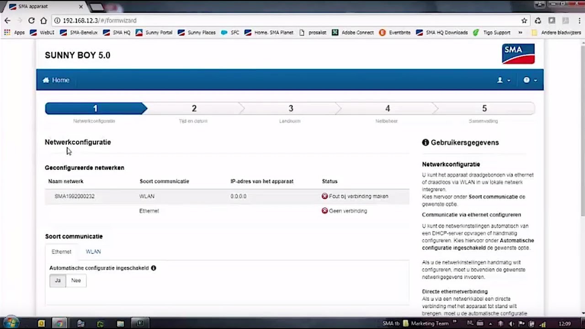The width and height of the screenshot is (585, 329).
Task: Click the Status column header
Action: click(330, 181)
